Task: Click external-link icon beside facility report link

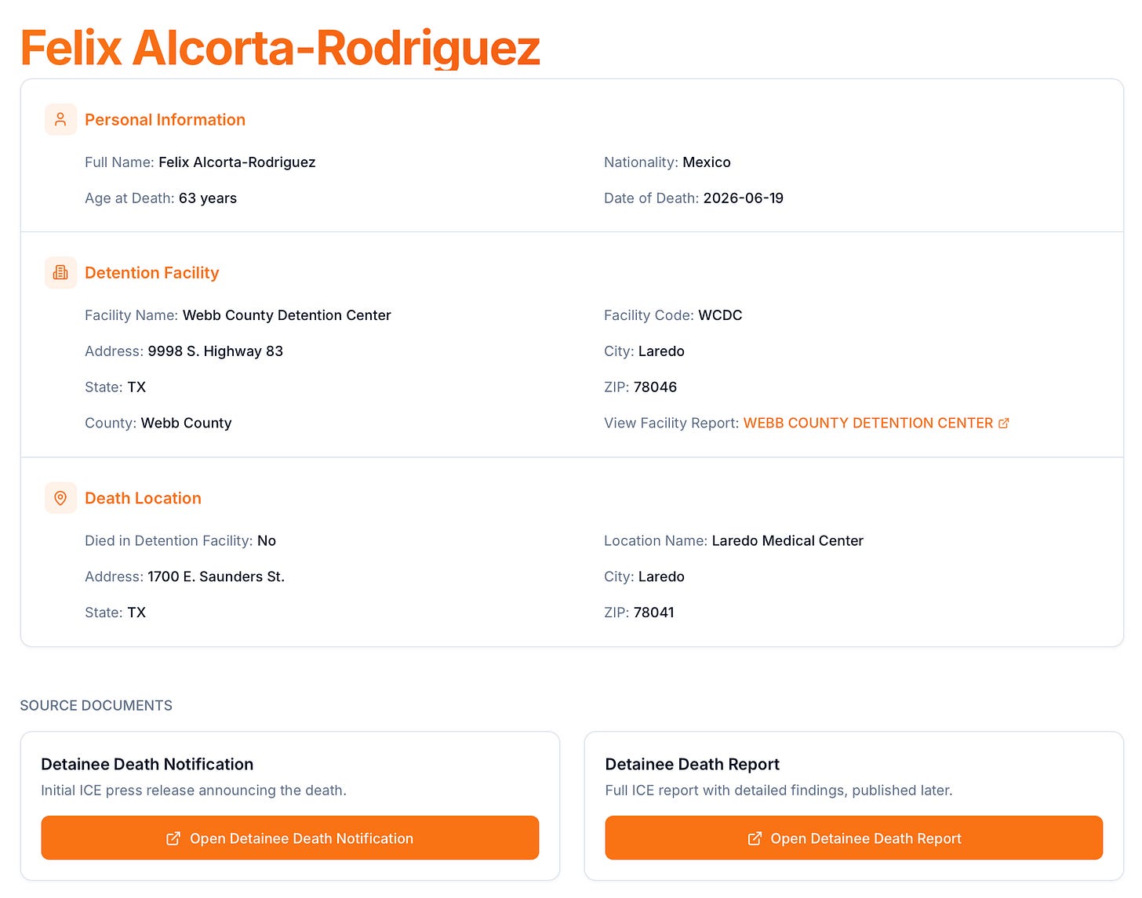Action: click(1003, 423)
